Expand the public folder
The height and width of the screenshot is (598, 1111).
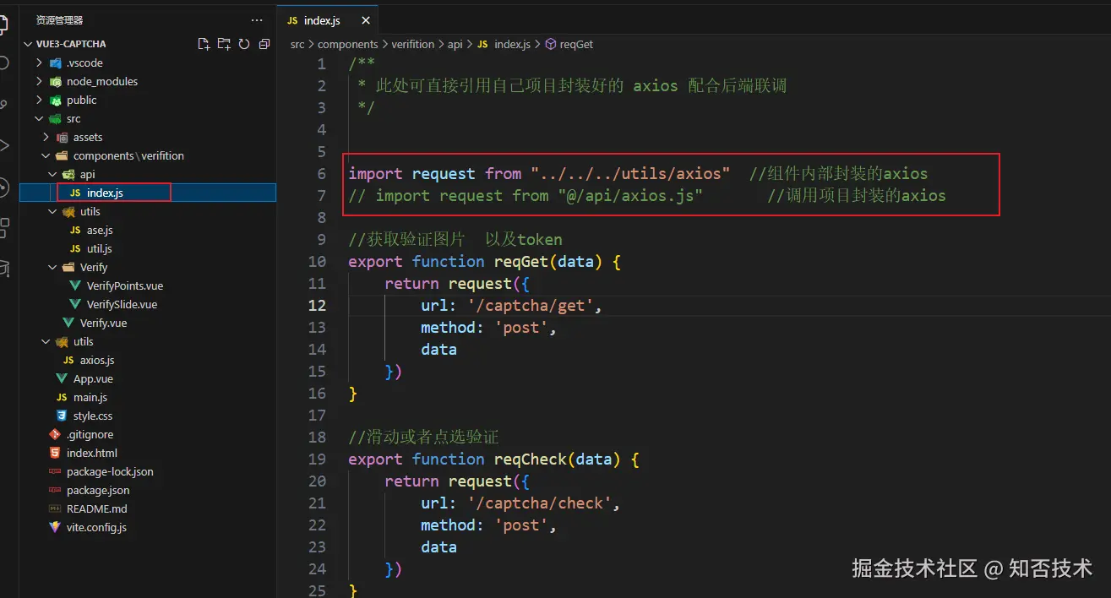click(x=39, y=100)
